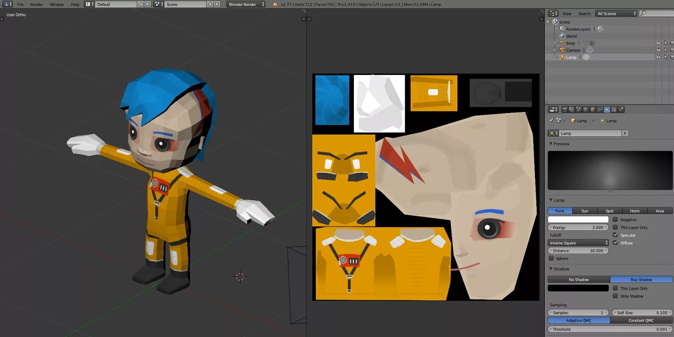Enable shadow This Layer Only checkbox
The image size is (674, 337).
(615, 288)
